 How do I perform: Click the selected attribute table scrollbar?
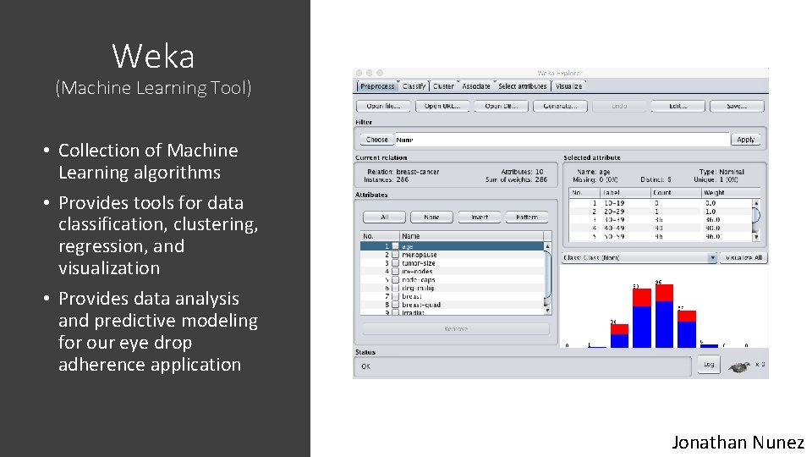tap(756, 220)
